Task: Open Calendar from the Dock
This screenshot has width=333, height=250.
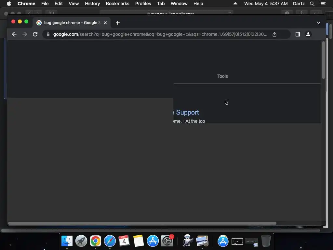Action: click(x=124, y=241)
